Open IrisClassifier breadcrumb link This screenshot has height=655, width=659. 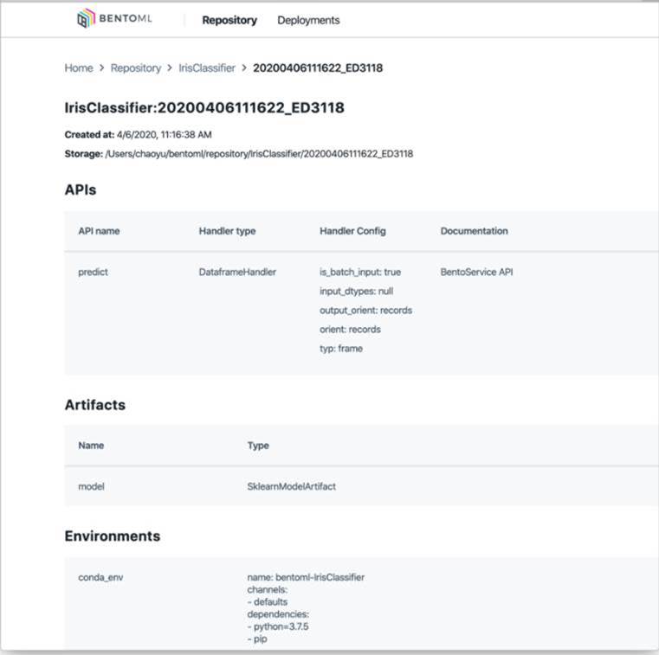[207, 67]
